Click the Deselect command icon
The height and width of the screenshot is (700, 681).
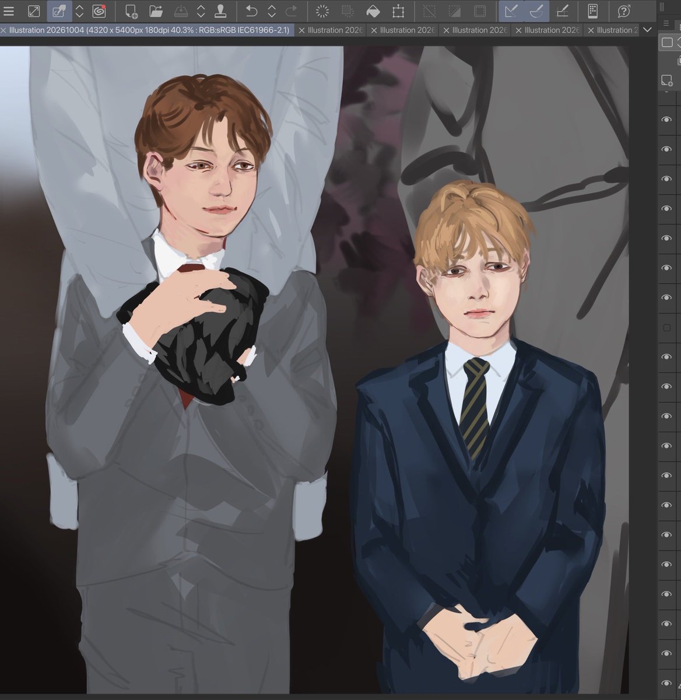[x=429, y=11]
